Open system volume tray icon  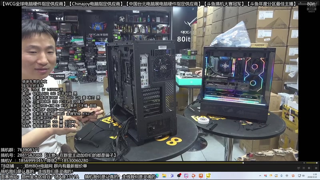pos(303,176)
